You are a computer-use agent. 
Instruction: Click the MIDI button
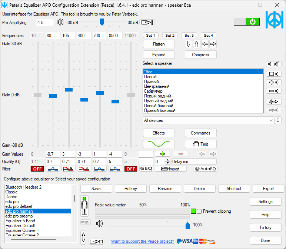click(x=86, y=222)
